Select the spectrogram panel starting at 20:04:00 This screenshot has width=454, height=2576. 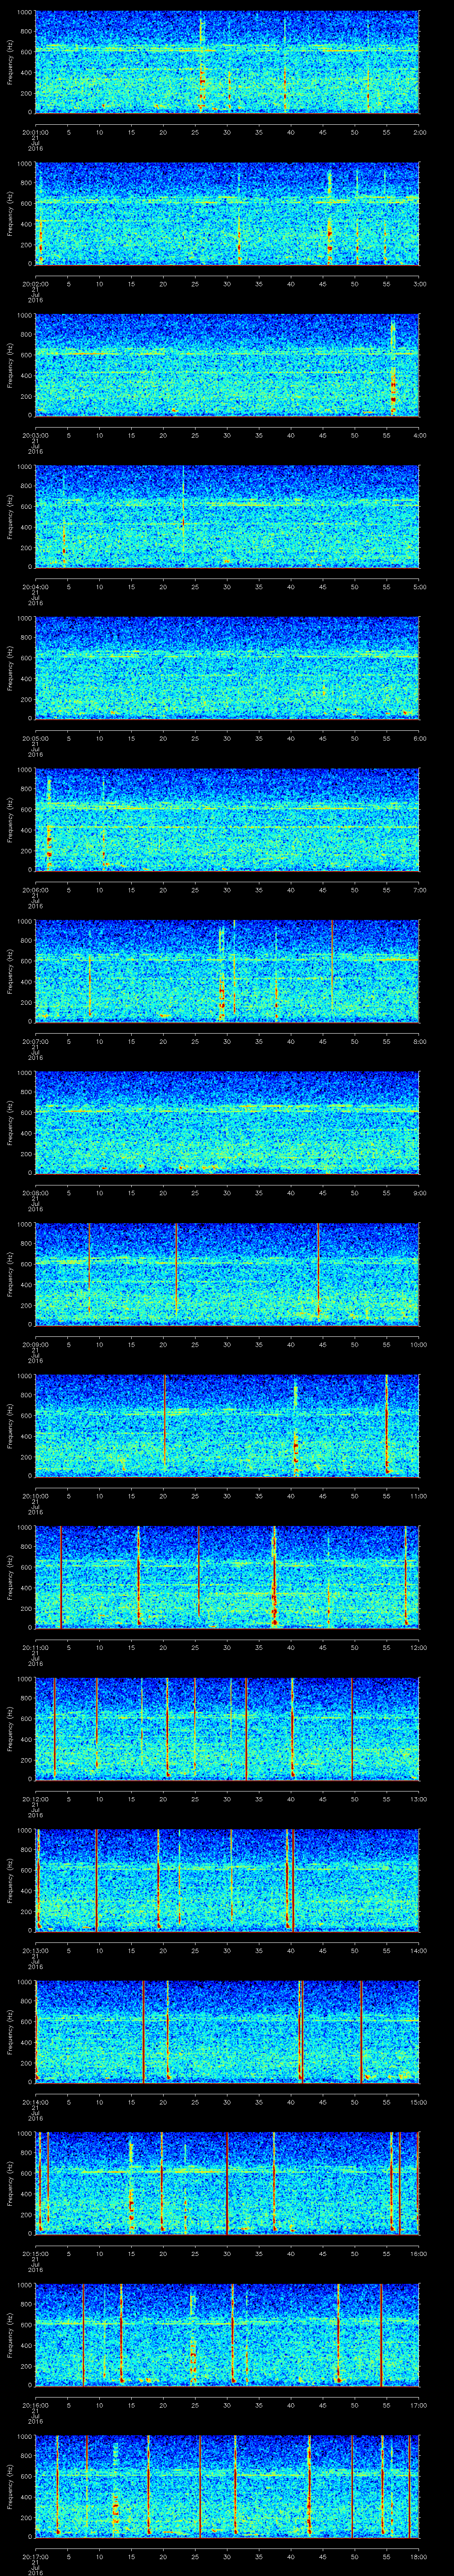(227, 517)
